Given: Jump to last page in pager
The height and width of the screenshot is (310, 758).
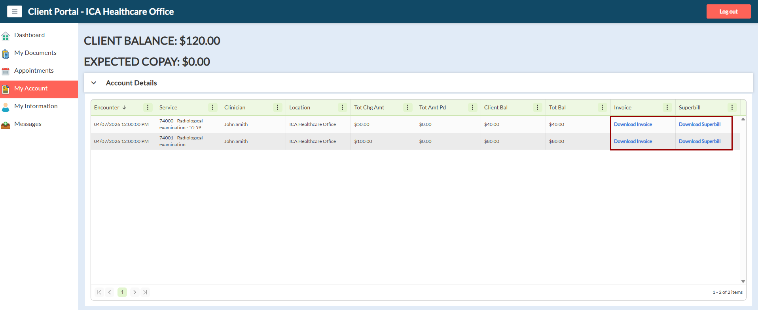Looking at the screenshot, I should (x=145, y=292).
